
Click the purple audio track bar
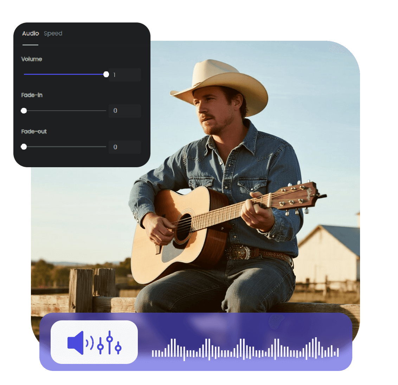tap(197, 342)
